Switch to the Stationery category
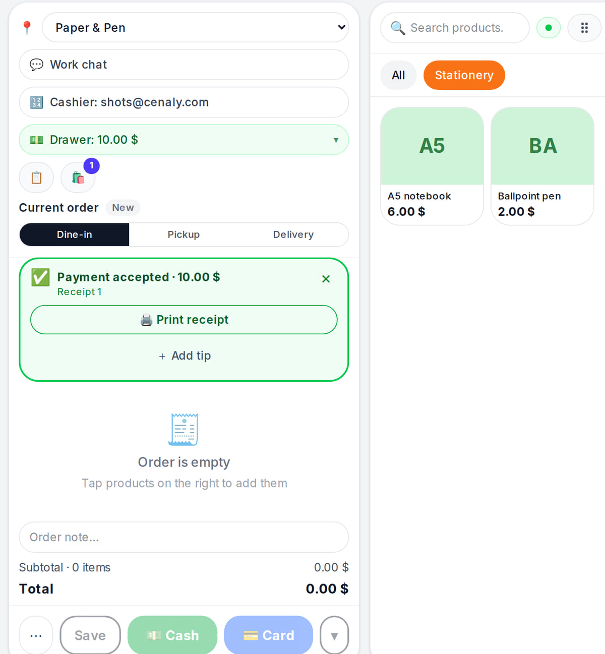Screen dimensions: 605x654 click(464, 75)
